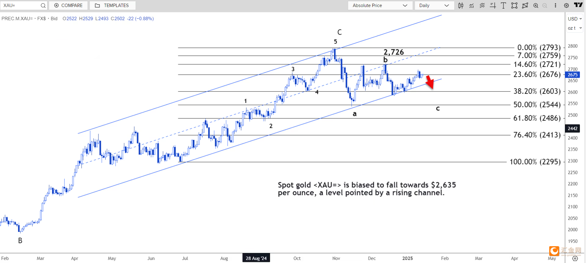Image resolution: width=586 pixels, height=263 pixels.
Task: Click the 76.40% (2413) Fibonacci label
Action: pos(537,135)
